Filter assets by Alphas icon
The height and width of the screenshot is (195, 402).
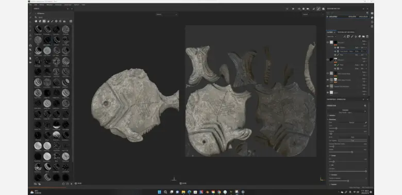coord(56,21)
